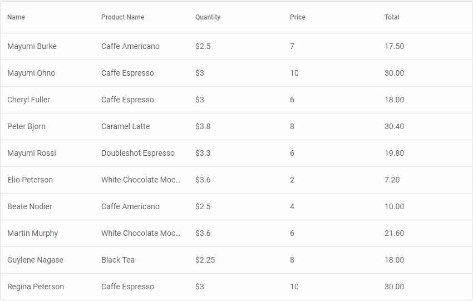The height and width of the screenshot is (301, 473).
Task: Sort by the Product Name column header
Action: [x=122, y=17]
